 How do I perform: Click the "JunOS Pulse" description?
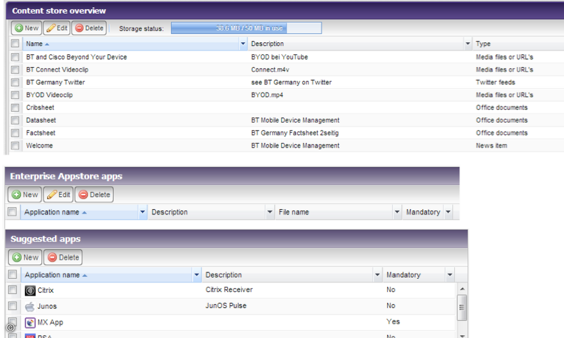pyautogui.click(x=226, y=306)
